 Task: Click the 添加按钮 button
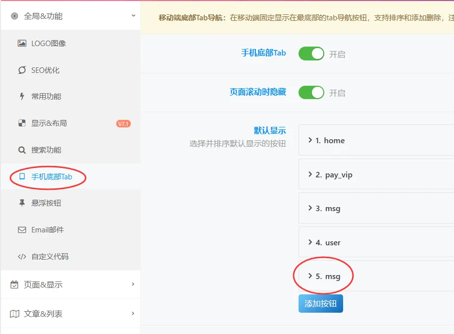[x=320, y=304]
